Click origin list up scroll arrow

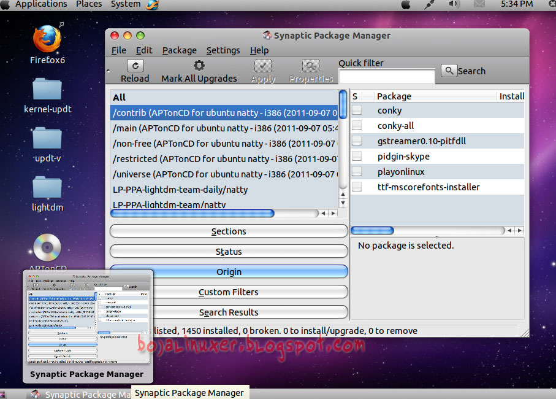(343, 194)
